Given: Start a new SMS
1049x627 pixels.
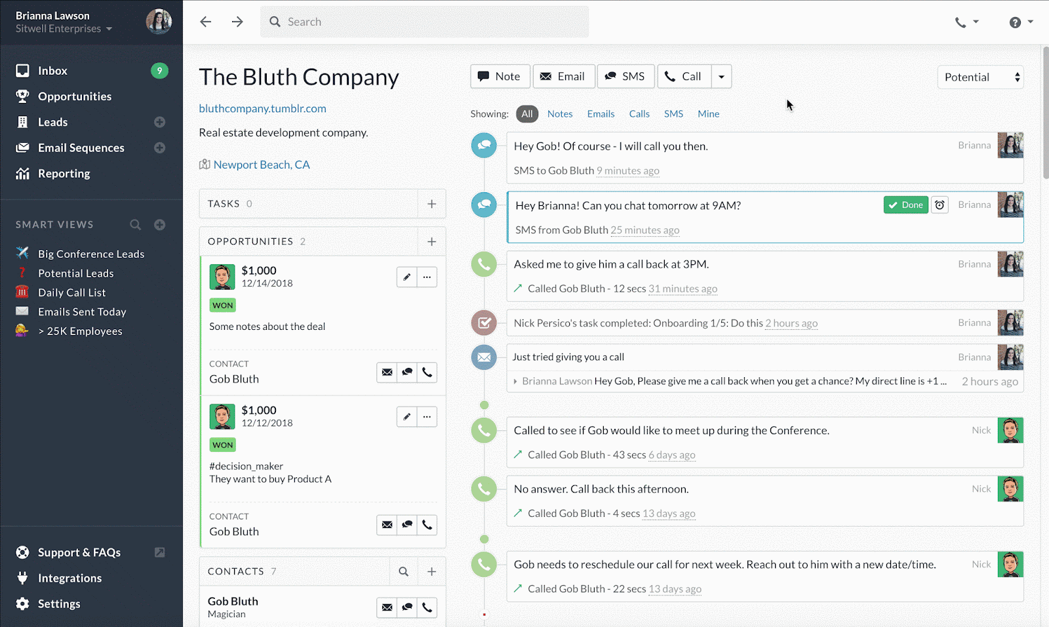Looking at the screenshot, I should (x=625, y=77).
